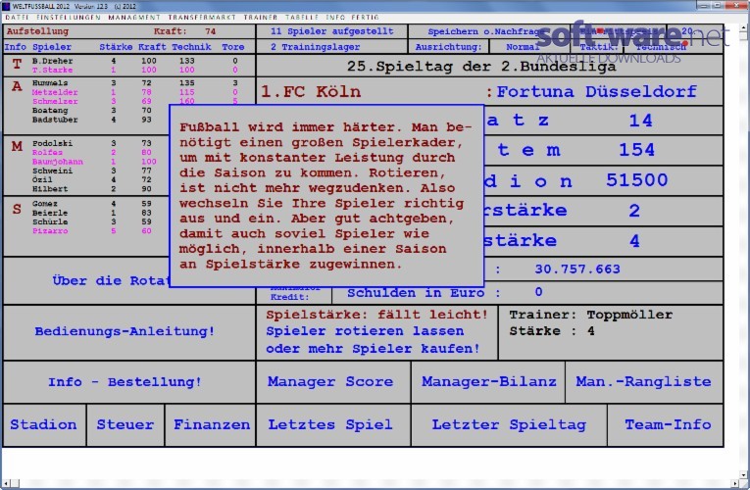Select defender Hummels
This screenshot has height=490, width=750.
coord(50,83)
